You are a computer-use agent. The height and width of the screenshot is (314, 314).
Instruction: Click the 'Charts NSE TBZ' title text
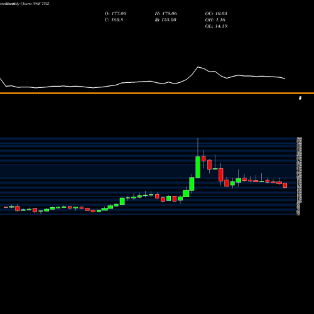[x=35, y=4]
